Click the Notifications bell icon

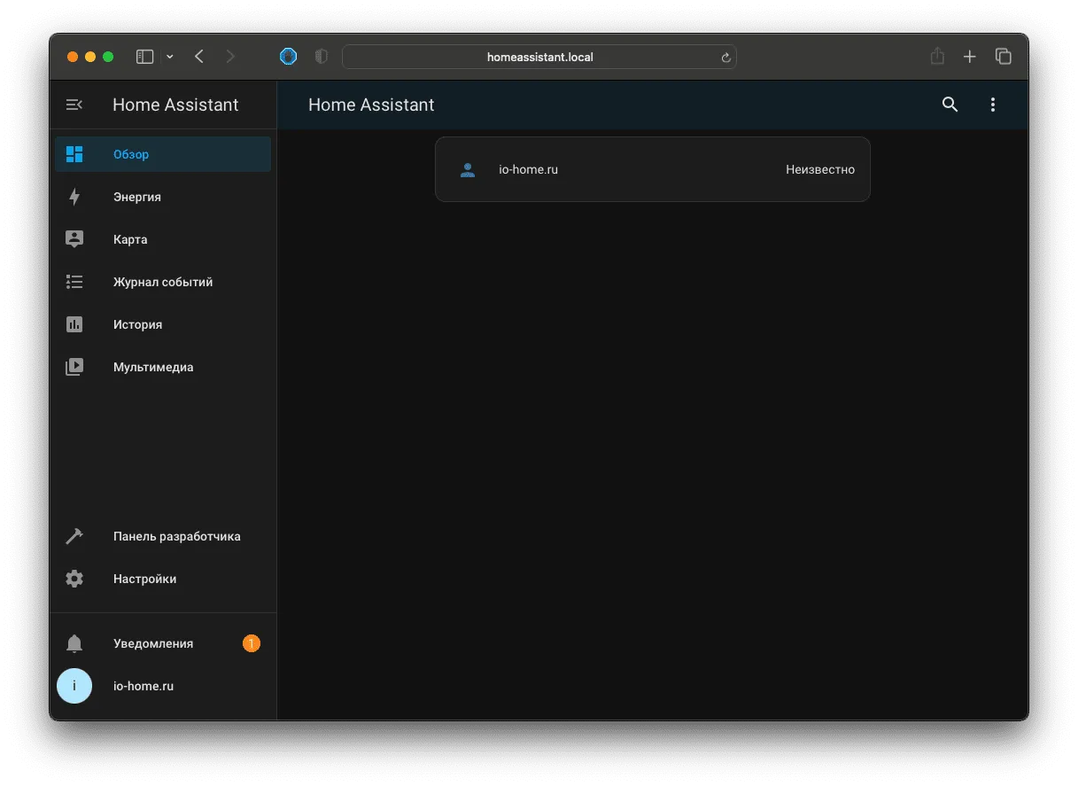74,643
